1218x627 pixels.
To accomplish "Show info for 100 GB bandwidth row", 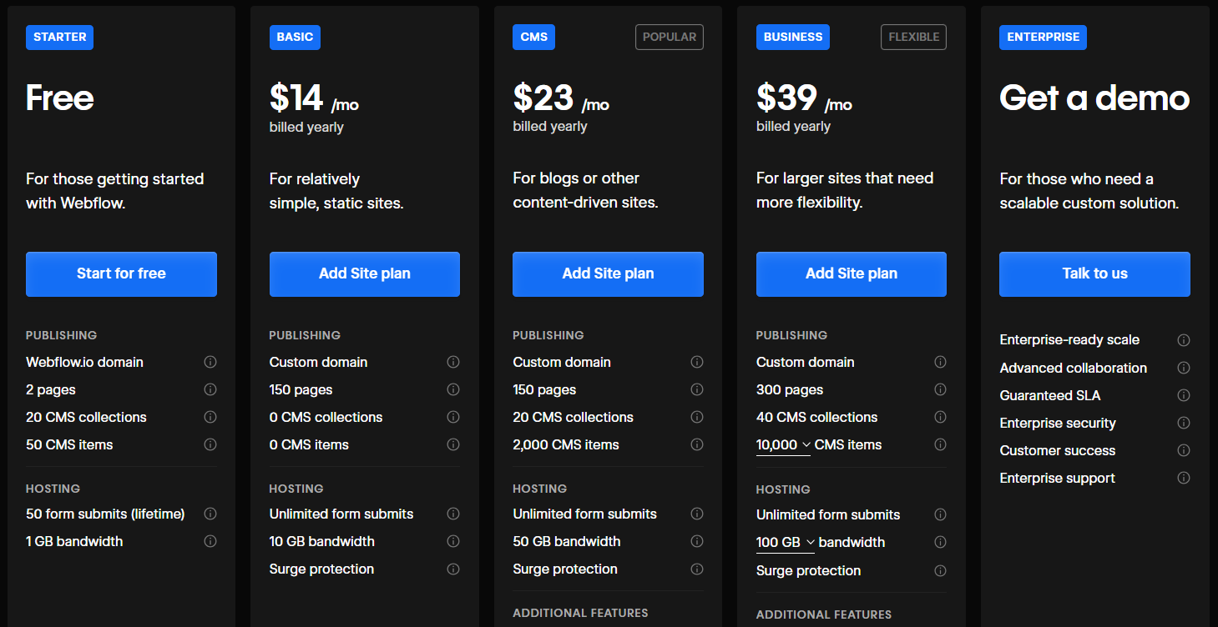I will pyautogui.click(x=940, y=542).
